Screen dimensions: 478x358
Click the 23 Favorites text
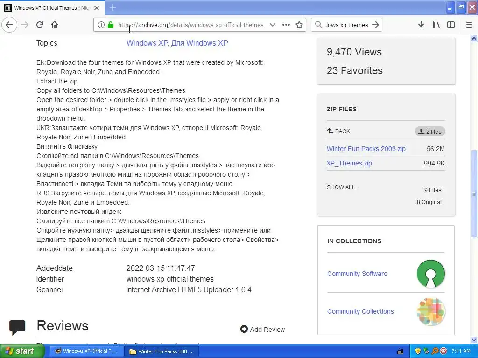point(355,71)
